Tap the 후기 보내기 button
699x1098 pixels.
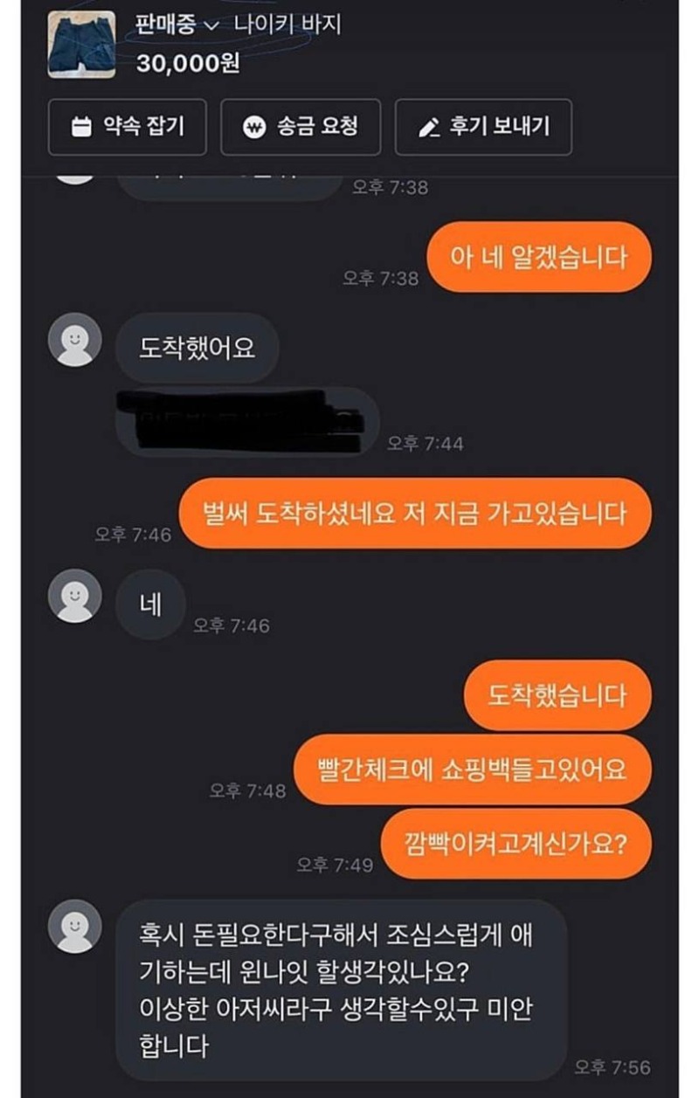pos(483,128)
